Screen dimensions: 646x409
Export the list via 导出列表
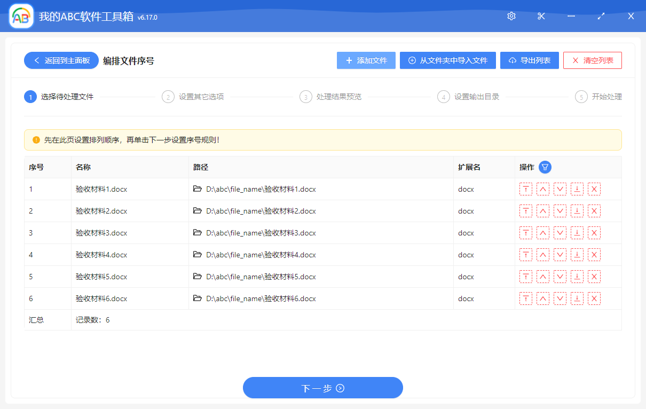point(529,60)
